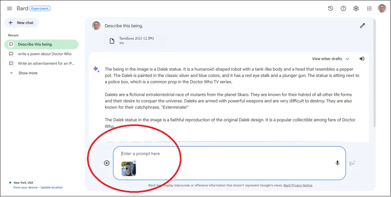The image size is (391, 197).
Task: Click the help question mark icon
Action: pyautogui.click(x=343, y=9)
